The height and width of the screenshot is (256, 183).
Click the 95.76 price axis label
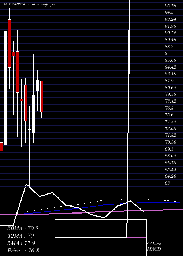tap(171, 6)
